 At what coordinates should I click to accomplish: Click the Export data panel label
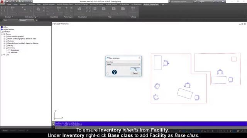54,17
